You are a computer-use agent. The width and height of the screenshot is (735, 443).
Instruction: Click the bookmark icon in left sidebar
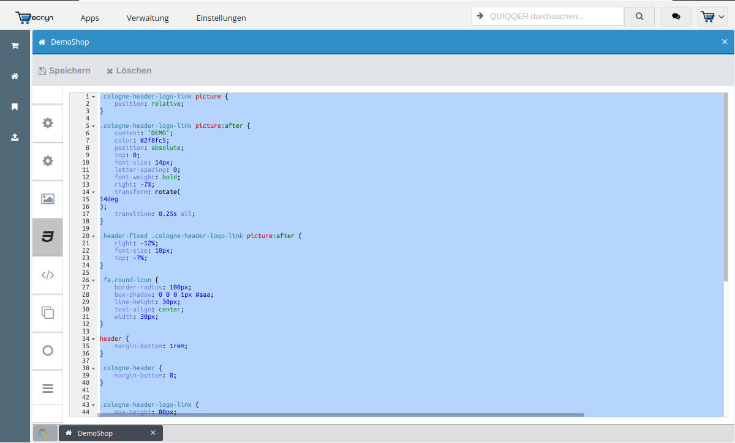coord(15,107)
